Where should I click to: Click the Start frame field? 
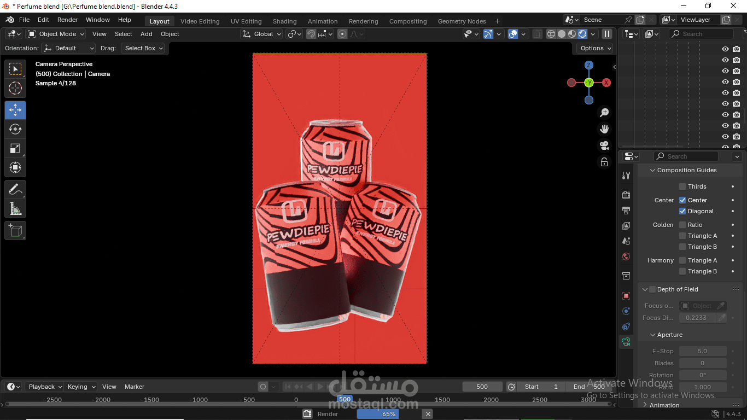click(541, 387)
